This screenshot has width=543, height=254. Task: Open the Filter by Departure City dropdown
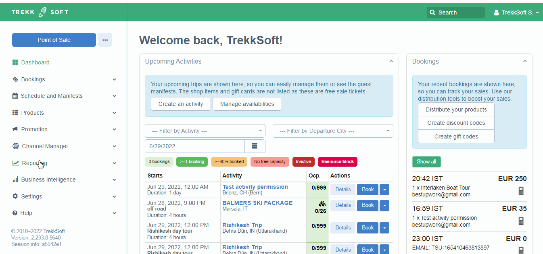[x=333, y=131]
